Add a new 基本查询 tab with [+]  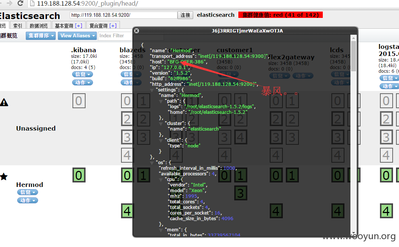point(78,26)
